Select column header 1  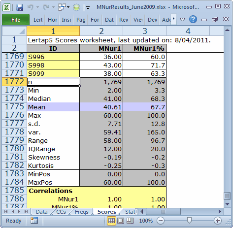coord(53,31)
